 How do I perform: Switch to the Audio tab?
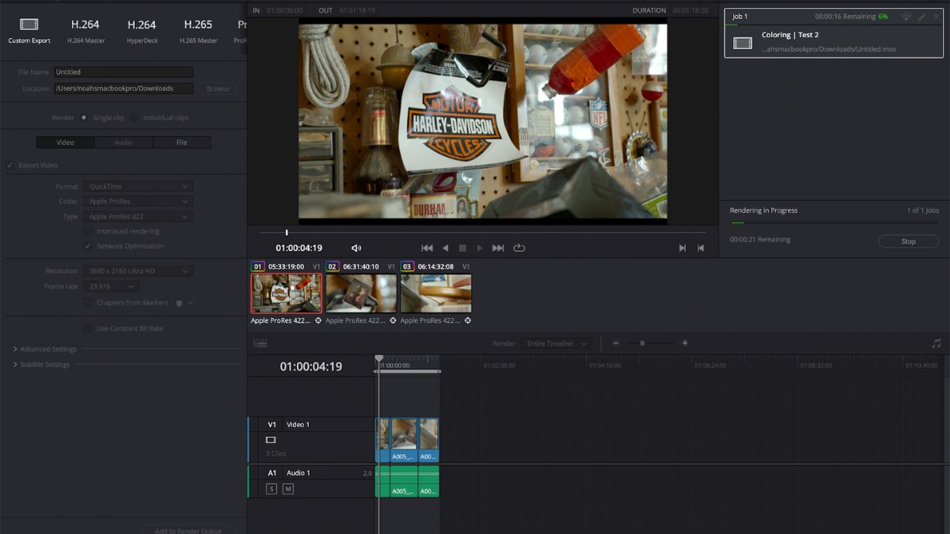pyautogui.click(x=123, y=142)
